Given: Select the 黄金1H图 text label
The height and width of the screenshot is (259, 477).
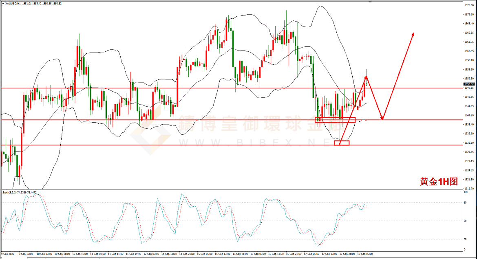Looking at the screenshot, I should pos(439,182).
